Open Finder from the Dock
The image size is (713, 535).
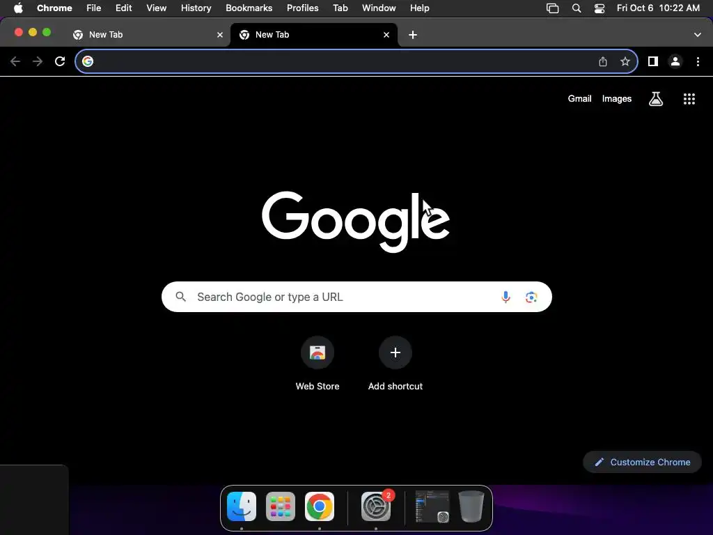pos(242,506)
